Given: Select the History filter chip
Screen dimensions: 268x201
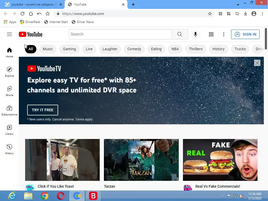Looking at the screenshot, I should [219, 49].
